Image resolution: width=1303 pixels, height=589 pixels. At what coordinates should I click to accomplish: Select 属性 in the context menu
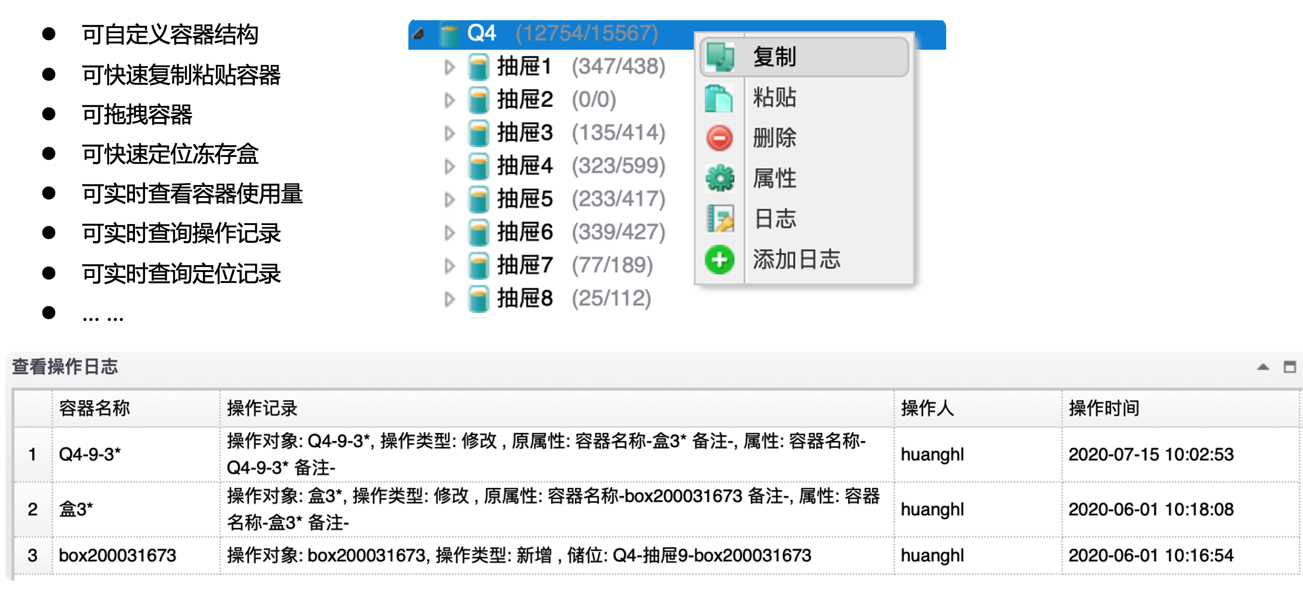coord(774,178)
